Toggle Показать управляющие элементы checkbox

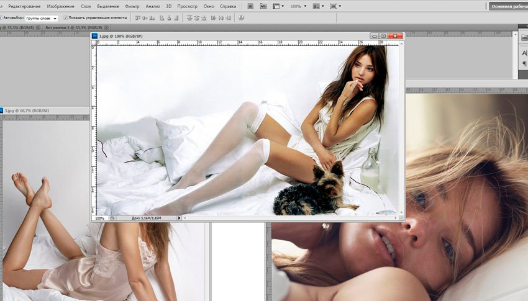tap(65, 18)
